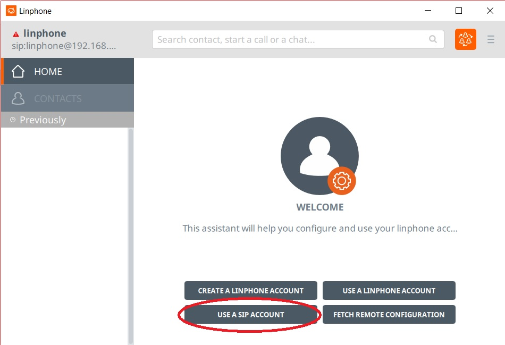Screen dimensions: 505x345
Task: Click the Home house icon
Action: pos(18,72)
